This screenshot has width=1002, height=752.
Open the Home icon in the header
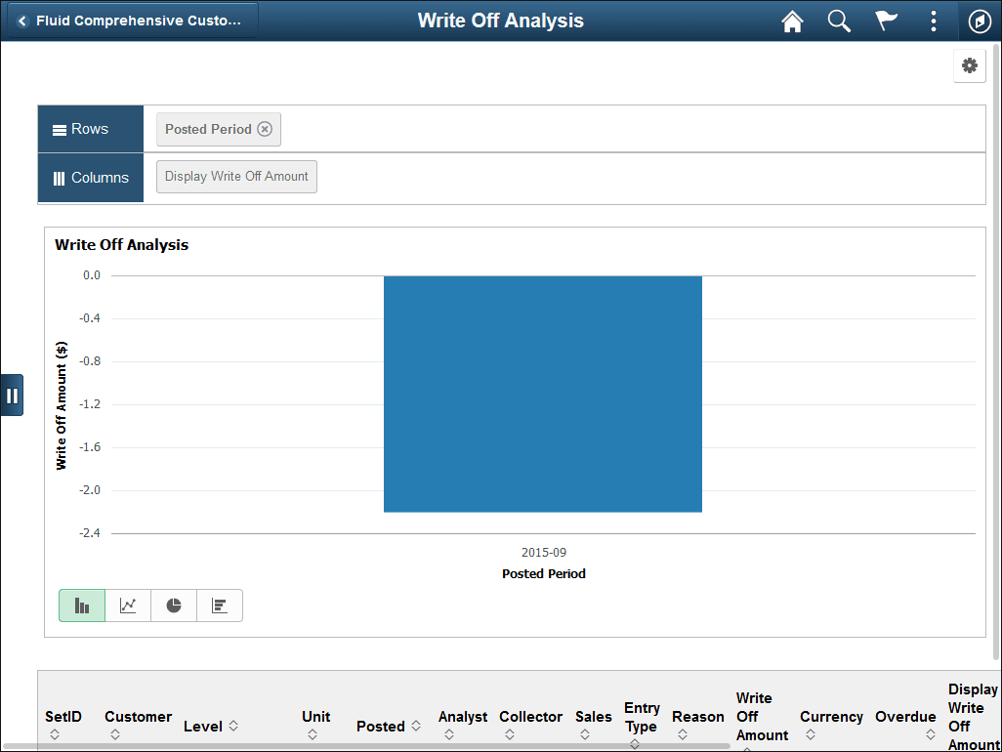pyautogui.click(x=792, y=21)
